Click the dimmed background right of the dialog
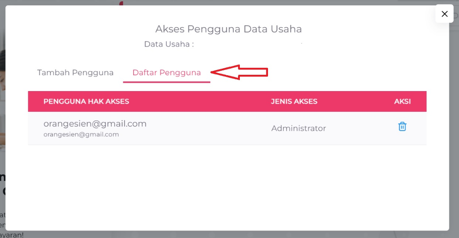This screenshot has height=238, width=459. 454,132
